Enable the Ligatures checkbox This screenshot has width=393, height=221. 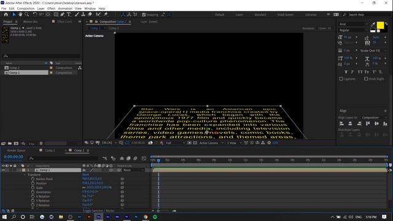341,79
